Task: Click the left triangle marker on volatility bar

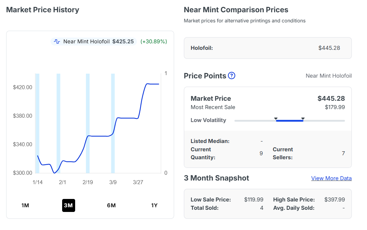Action: click(x=276, y=118)
